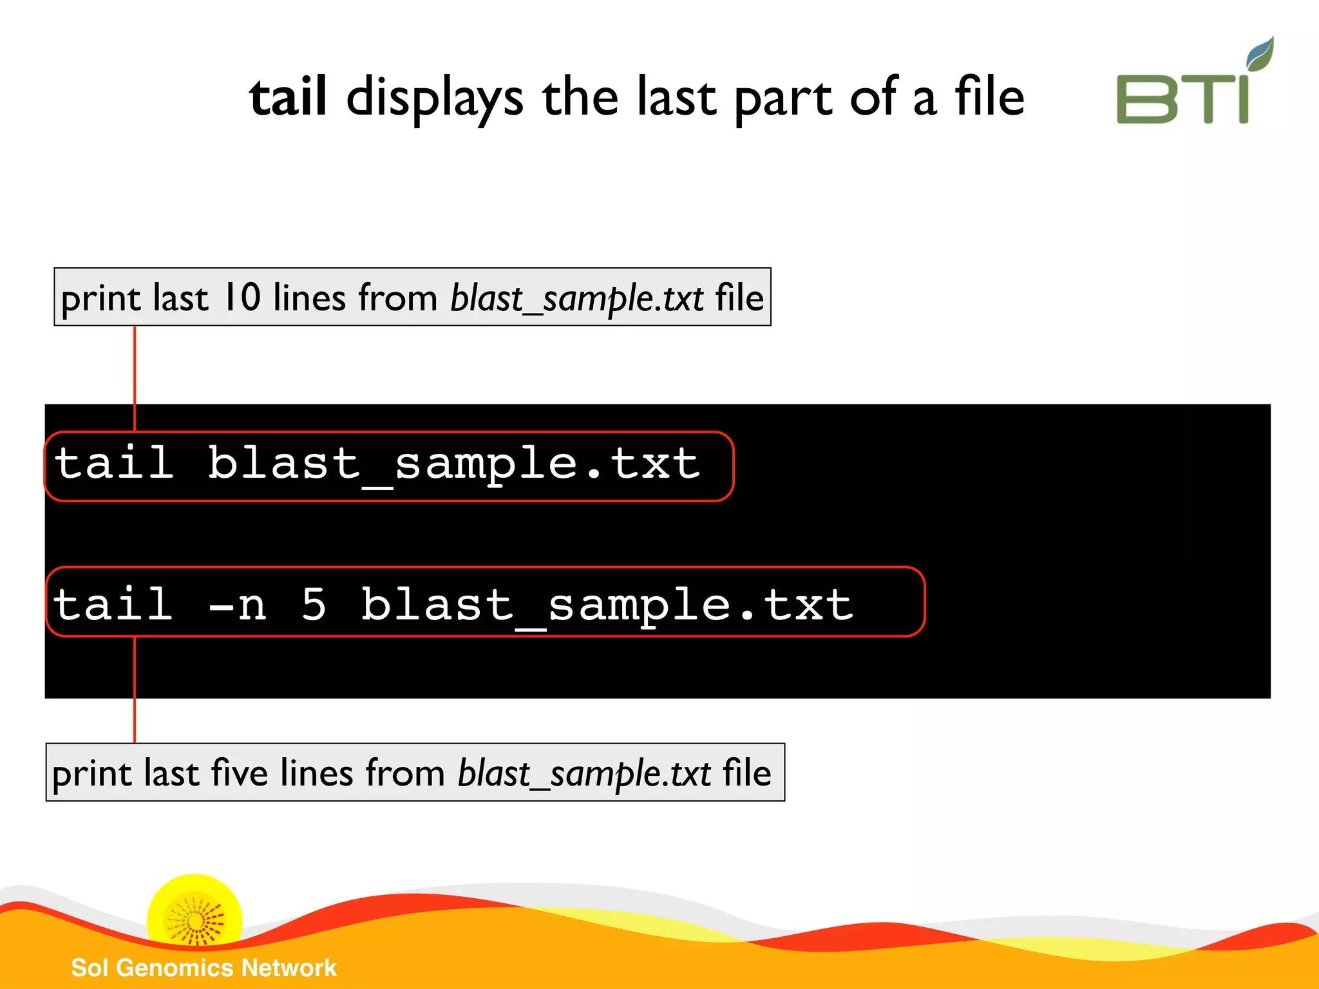
Task: Click the 'tail blast_sample.txt' command box
Action: [389, 466]
